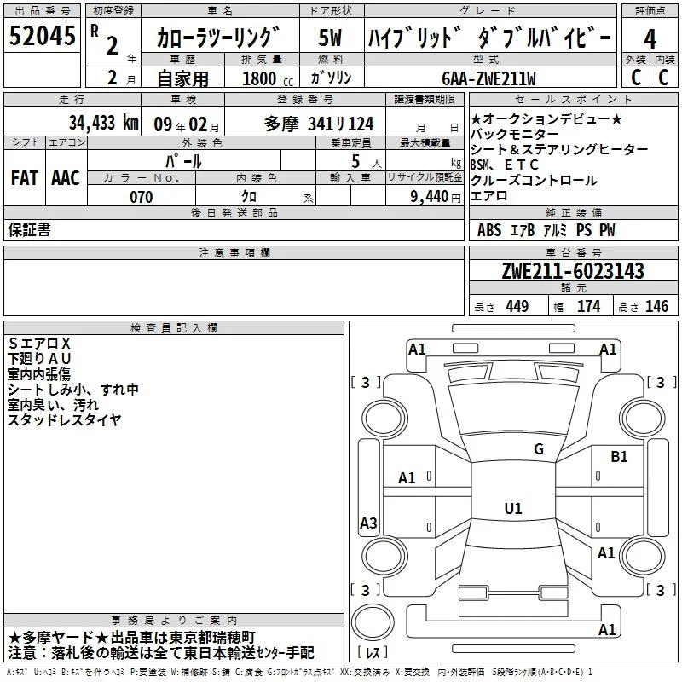Viewport: 682px width, 682px height.
Task: Click the inspection expiry 09年02月
Action: pos(186,124)
